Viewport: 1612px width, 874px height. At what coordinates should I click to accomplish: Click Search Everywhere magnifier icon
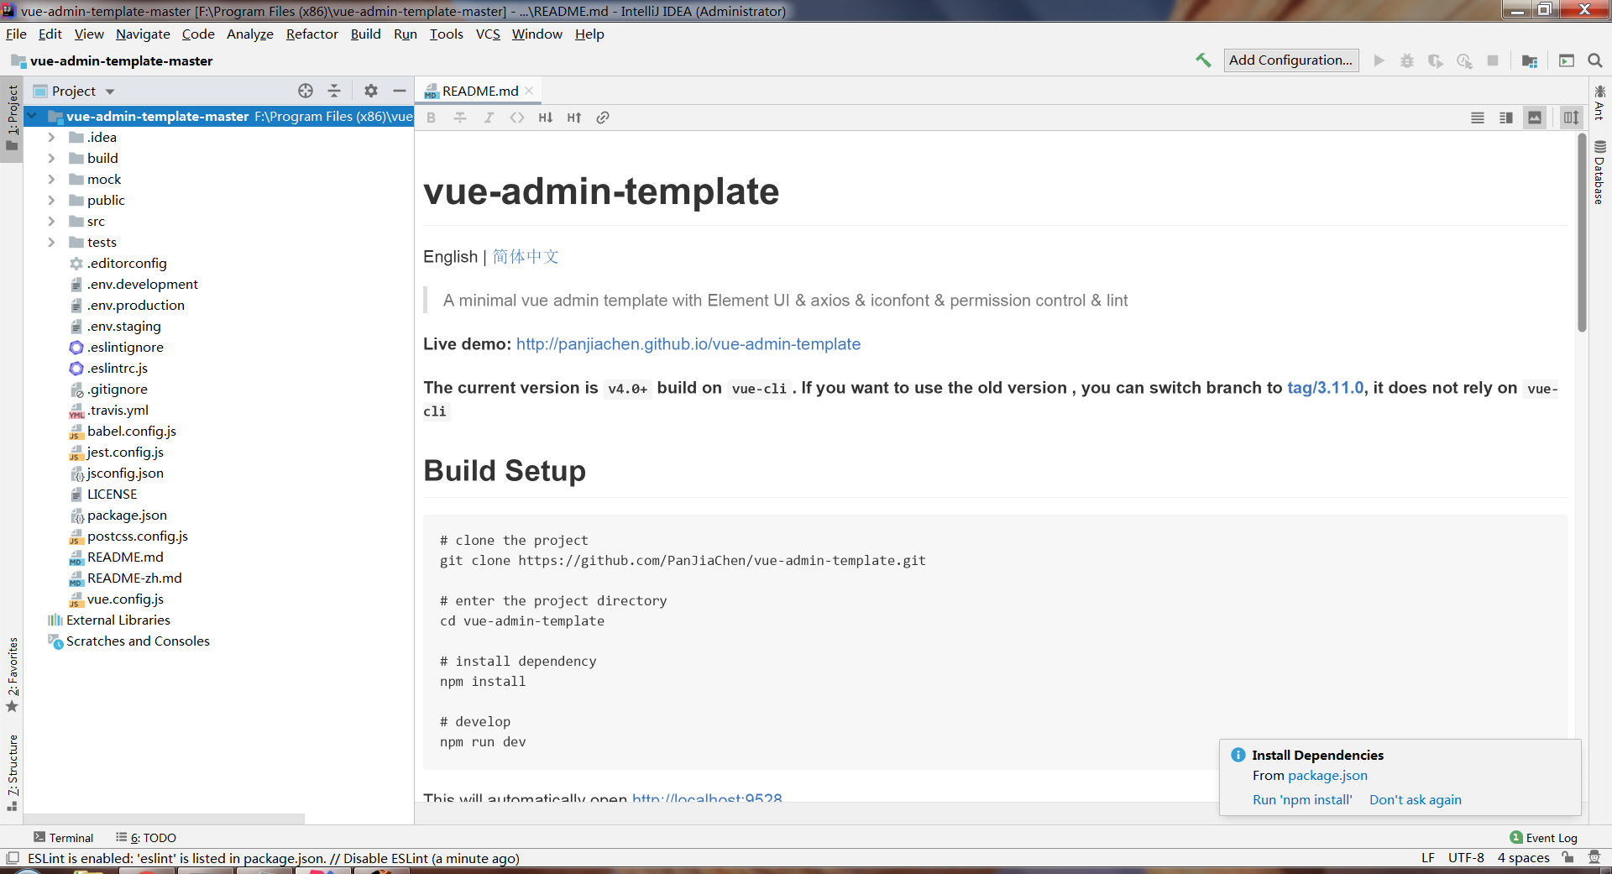coord(1595,60)
